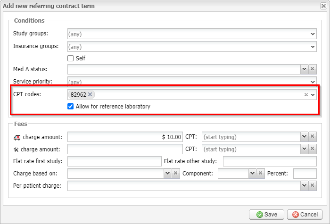
Task: Expand the second fee CPT dropdown arrow
Action: coord(304,149)
